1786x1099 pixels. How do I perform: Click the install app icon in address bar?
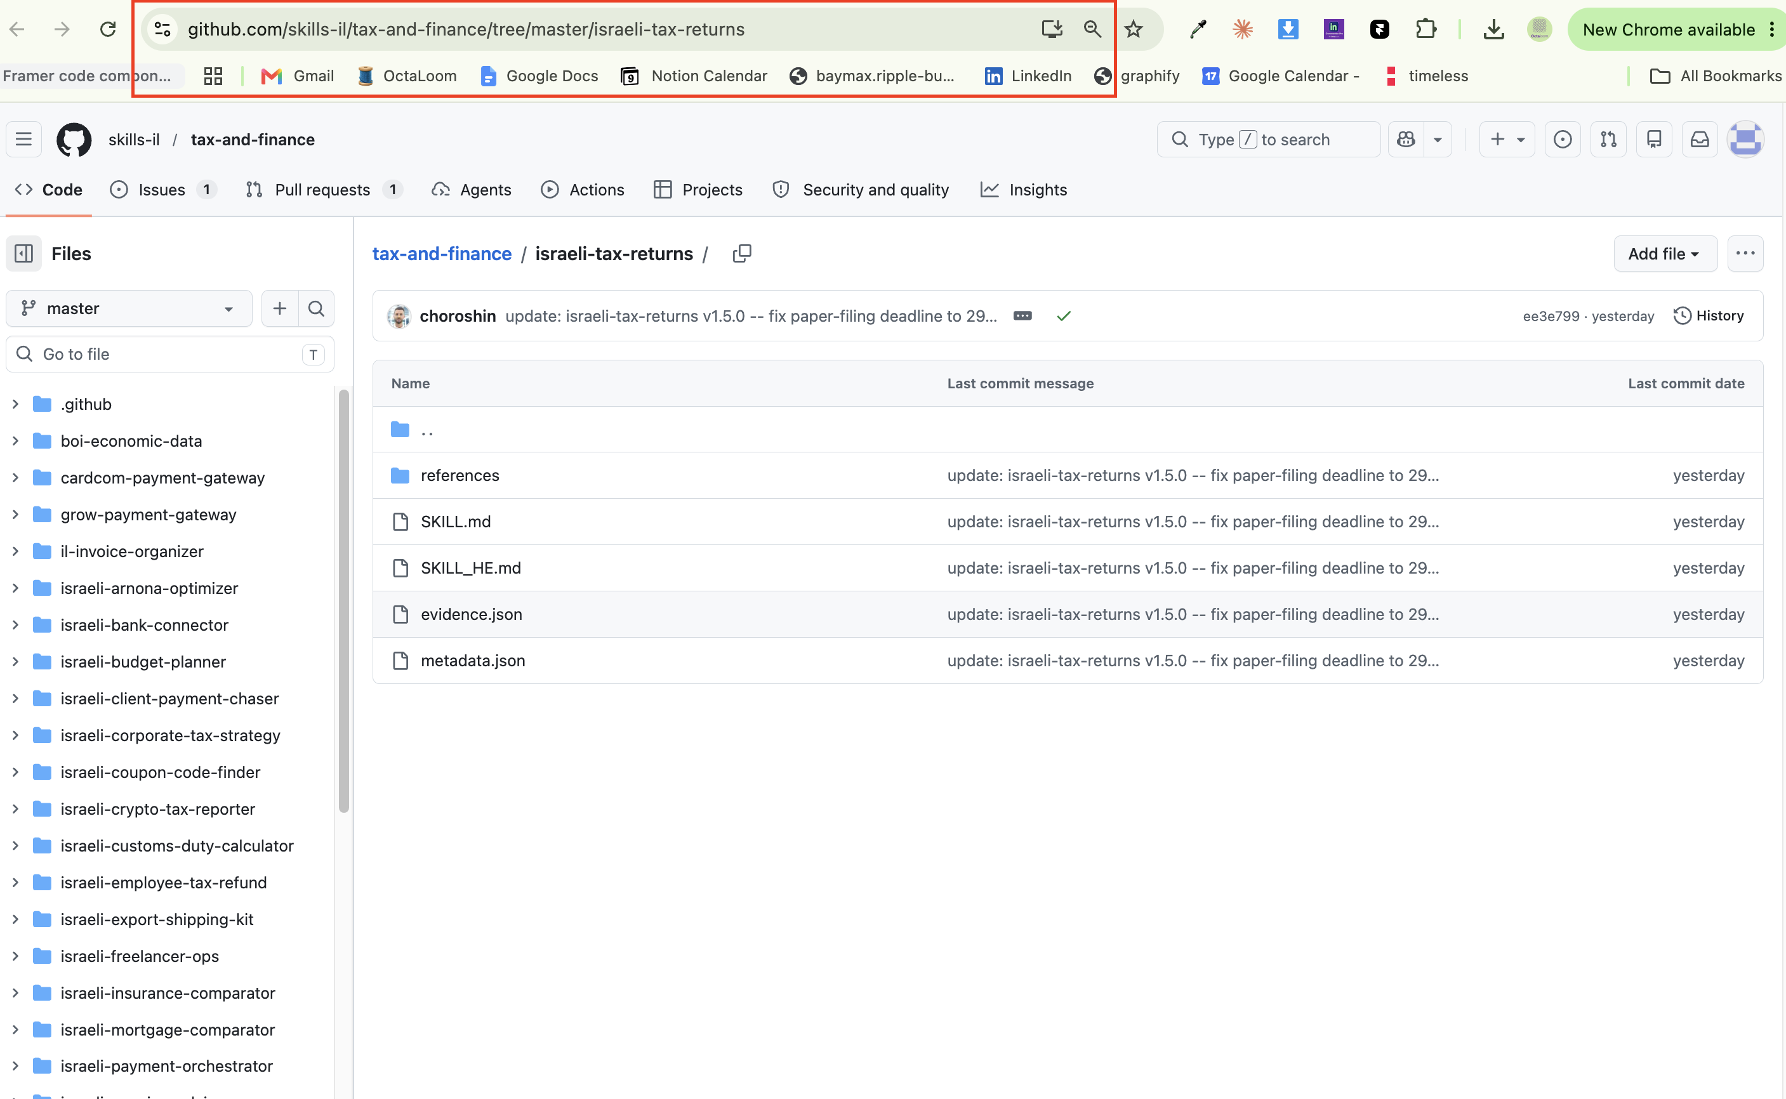(1051, 29)
